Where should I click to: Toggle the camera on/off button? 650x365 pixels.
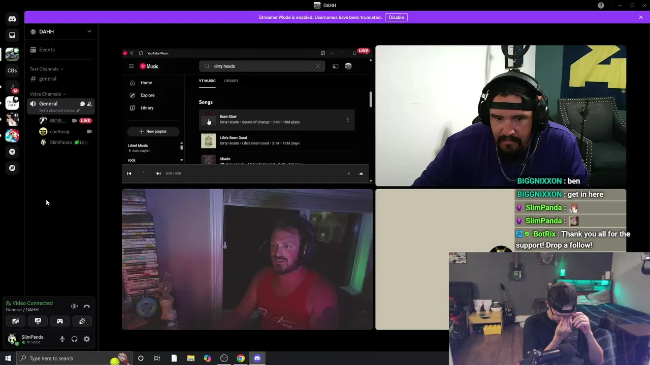coord(15,321)
